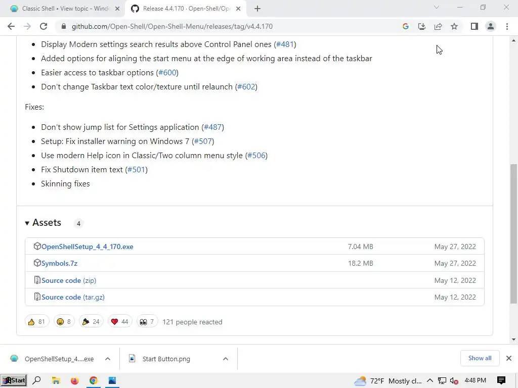Open the Chrome profile avatar

491,26
